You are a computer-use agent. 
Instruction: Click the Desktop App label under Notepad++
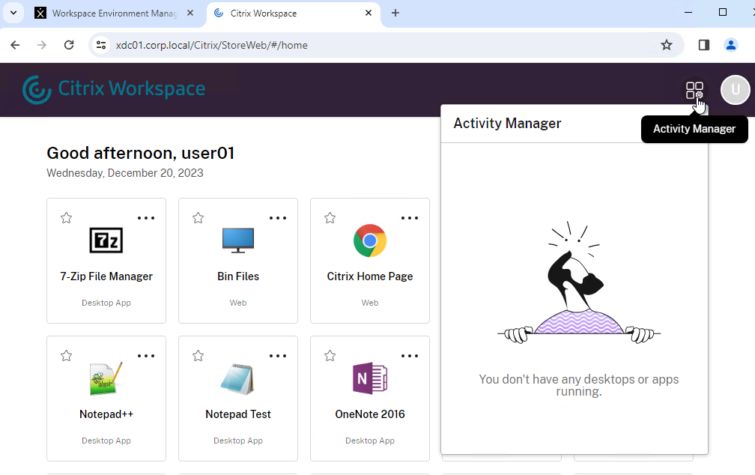click(106, 441)
